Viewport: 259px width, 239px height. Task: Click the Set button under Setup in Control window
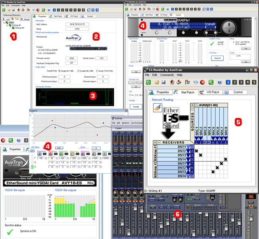(246, 48)
